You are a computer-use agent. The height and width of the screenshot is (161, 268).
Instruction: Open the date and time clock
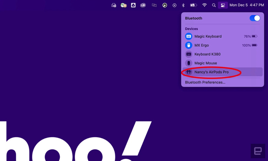[x=247, y=5]
